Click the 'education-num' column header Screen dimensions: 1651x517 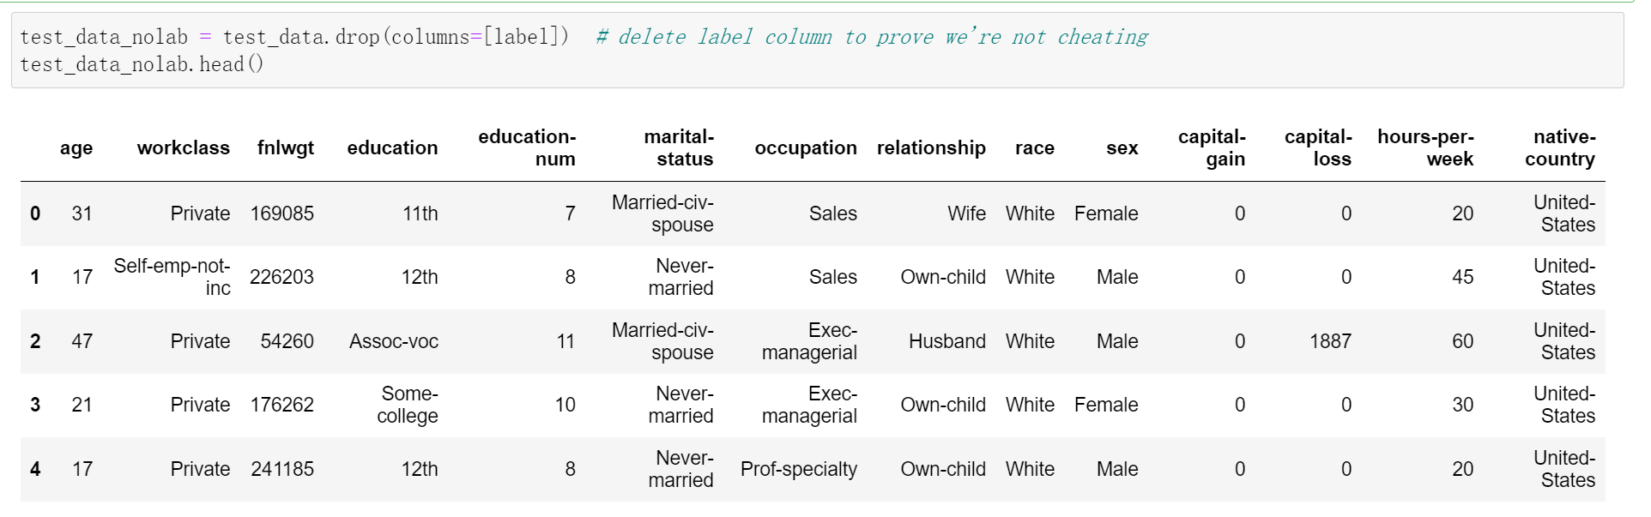click(x=527, y=148)
